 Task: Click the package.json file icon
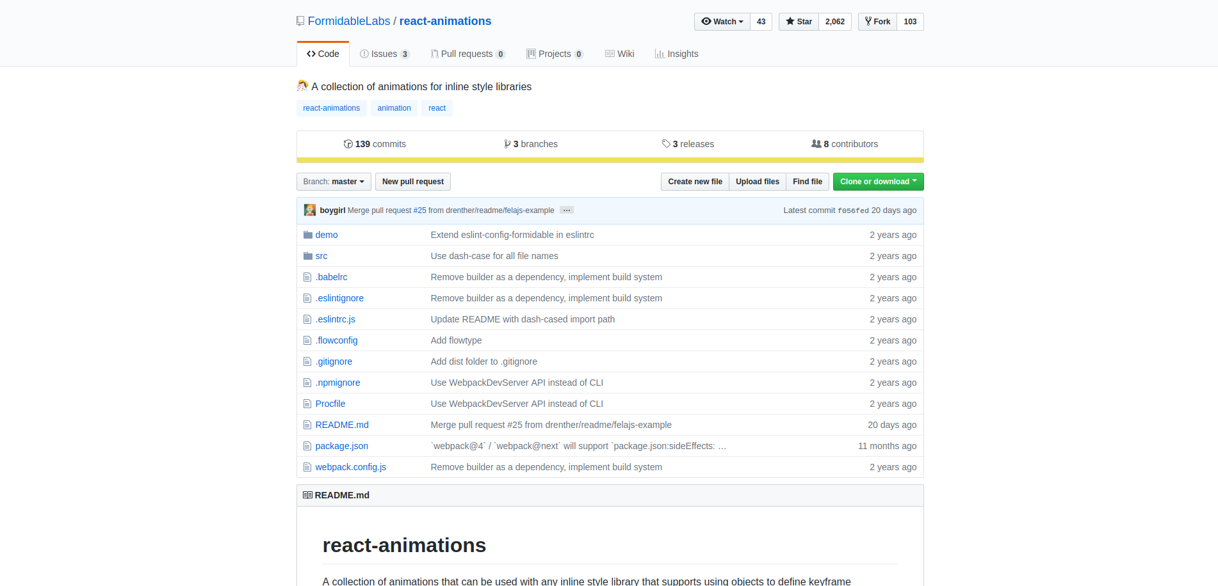(307, 446)
